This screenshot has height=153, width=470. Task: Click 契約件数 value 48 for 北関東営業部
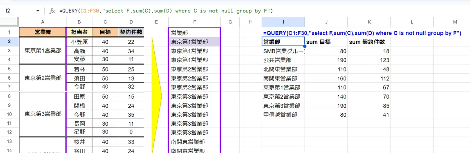369,69
